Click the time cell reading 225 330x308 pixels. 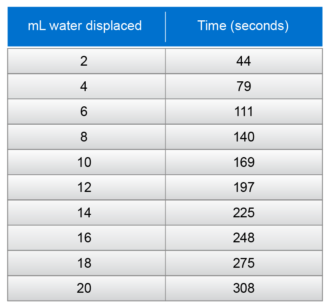pyautogui.click(x=243, y=213)
